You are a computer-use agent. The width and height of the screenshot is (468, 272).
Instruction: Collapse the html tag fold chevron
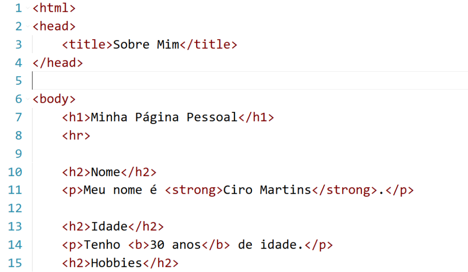point(28,8)
